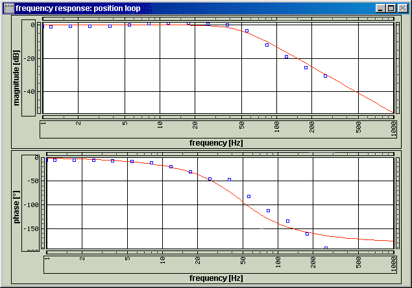Select the -20 tick on magnitude axis
The width and height of the screenshot is (412, 288).
(x=29, y=59)
